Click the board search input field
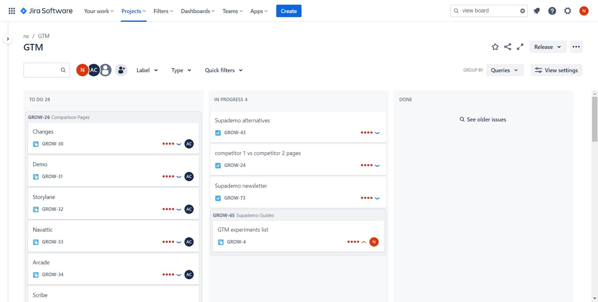Screen dimensions: 598x302 (x=45, y=70)
